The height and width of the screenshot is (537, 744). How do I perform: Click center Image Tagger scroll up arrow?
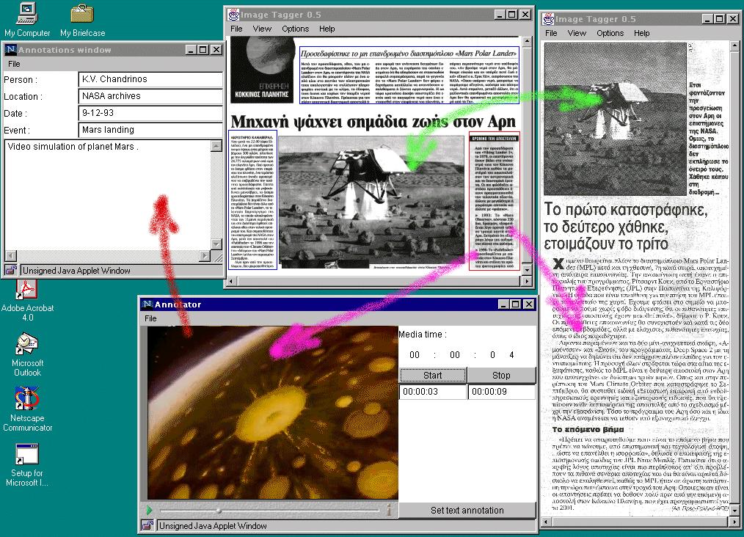point(527,43)
